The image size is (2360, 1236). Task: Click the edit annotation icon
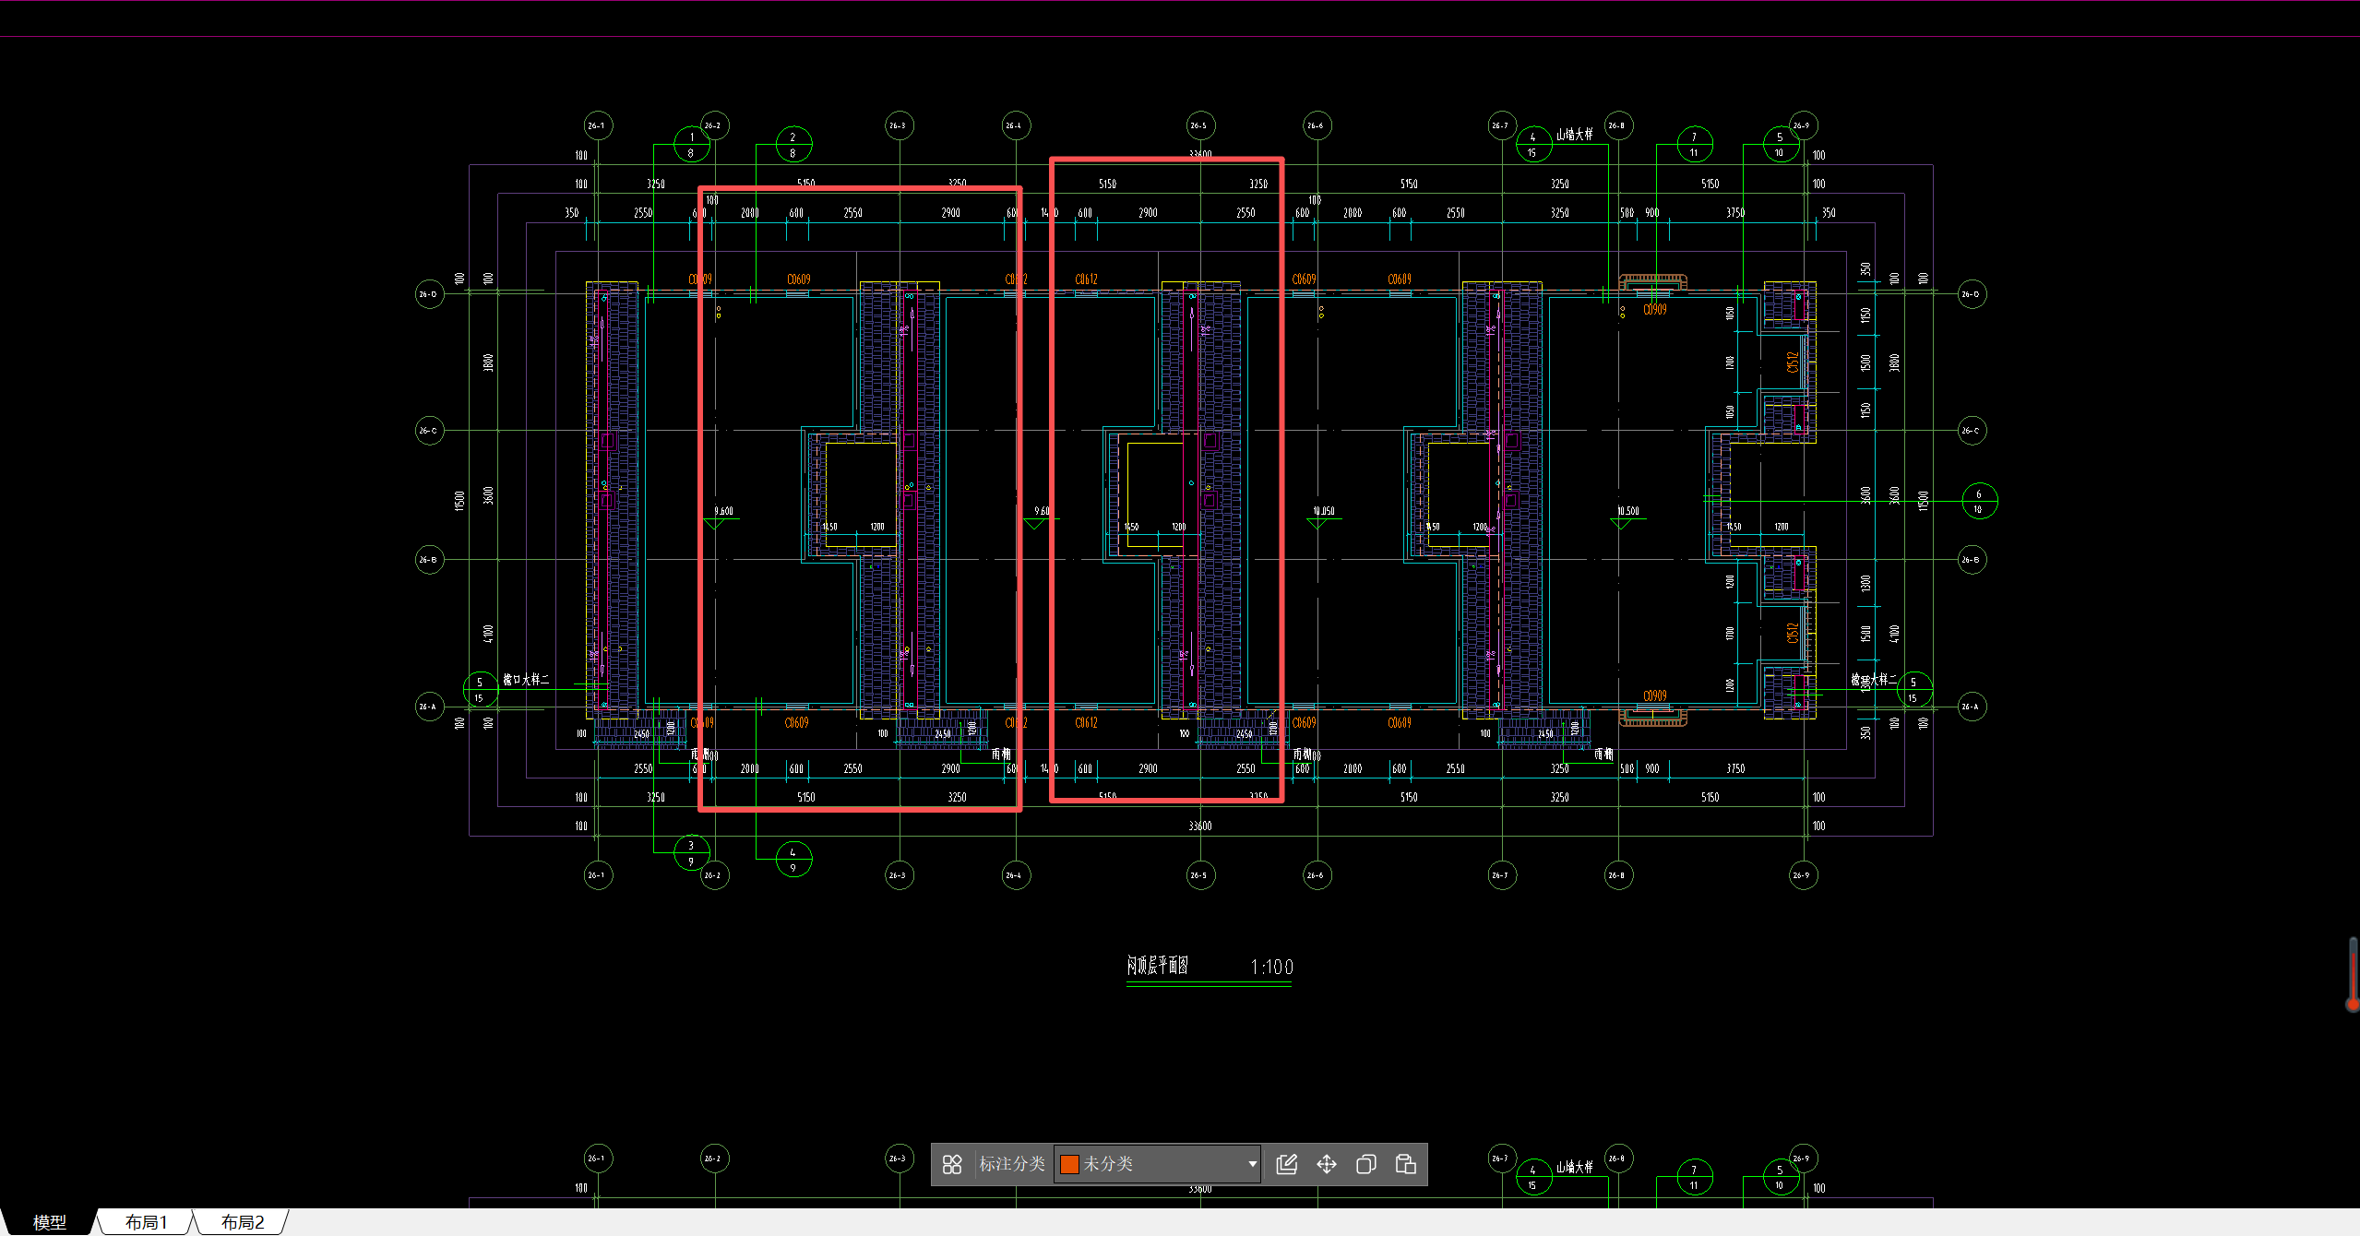point(1286,1164)
